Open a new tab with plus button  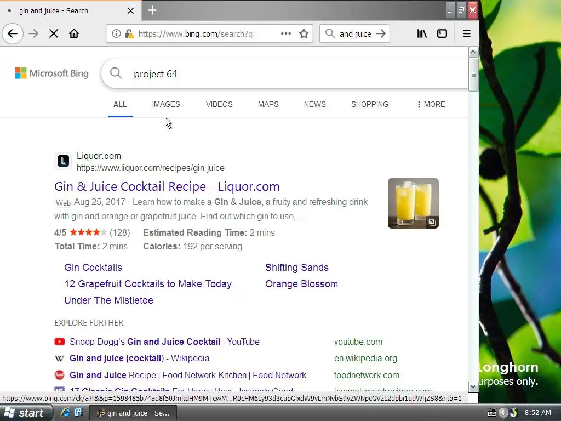pyautogui.click(x=152, y=10)
